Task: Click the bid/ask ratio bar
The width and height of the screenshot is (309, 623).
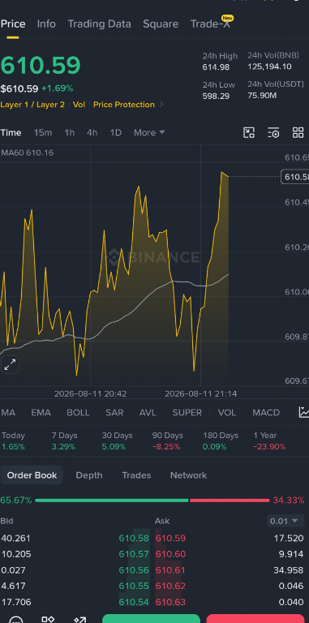Action: click(152, 501)
